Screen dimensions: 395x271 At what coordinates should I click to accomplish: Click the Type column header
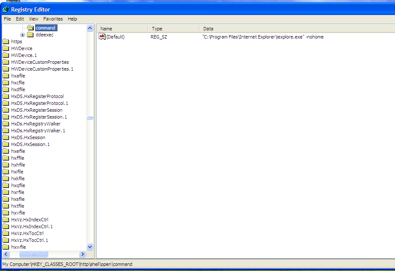click(x=174, y=29)
